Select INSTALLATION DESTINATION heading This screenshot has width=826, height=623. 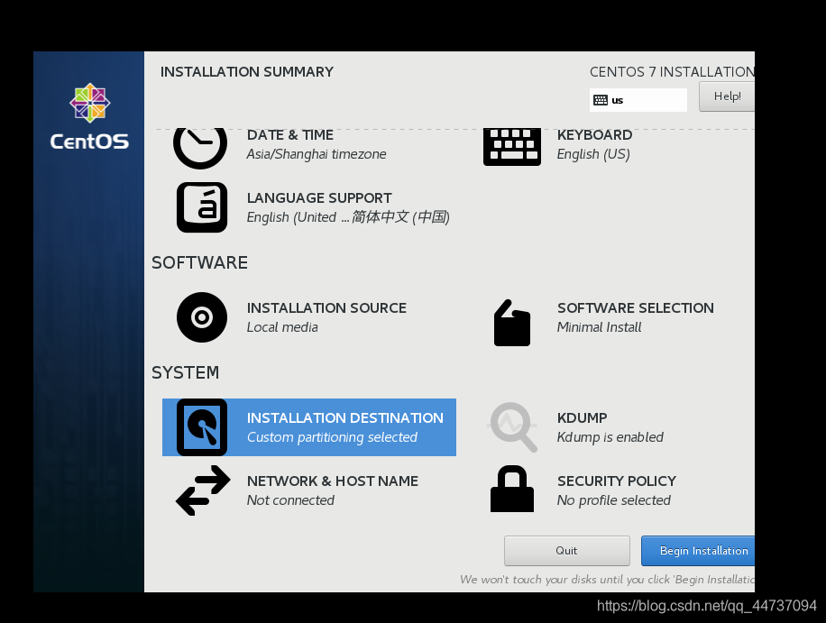click(345, 418)
